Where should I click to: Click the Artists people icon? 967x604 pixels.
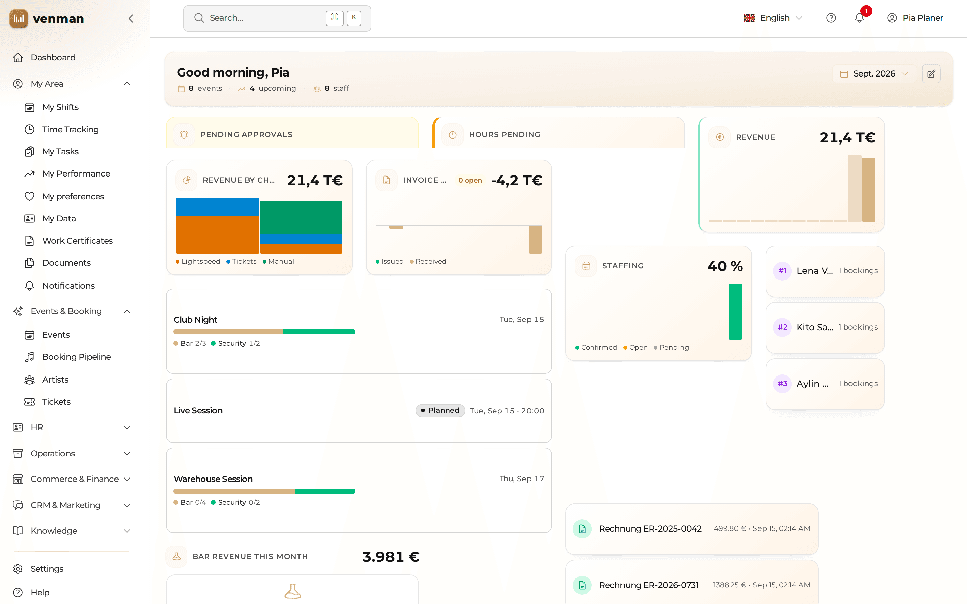(x=29, y=380)
